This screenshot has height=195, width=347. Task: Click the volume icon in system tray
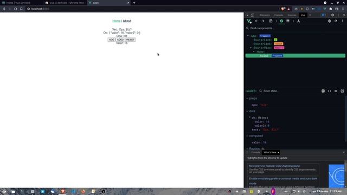299,191
